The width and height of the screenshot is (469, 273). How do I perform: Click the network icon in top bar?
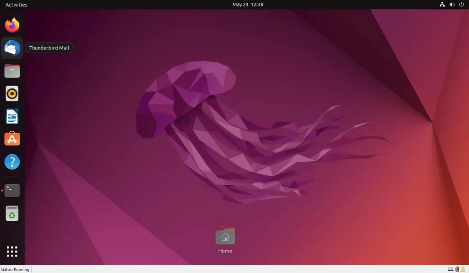pos(442,5)
